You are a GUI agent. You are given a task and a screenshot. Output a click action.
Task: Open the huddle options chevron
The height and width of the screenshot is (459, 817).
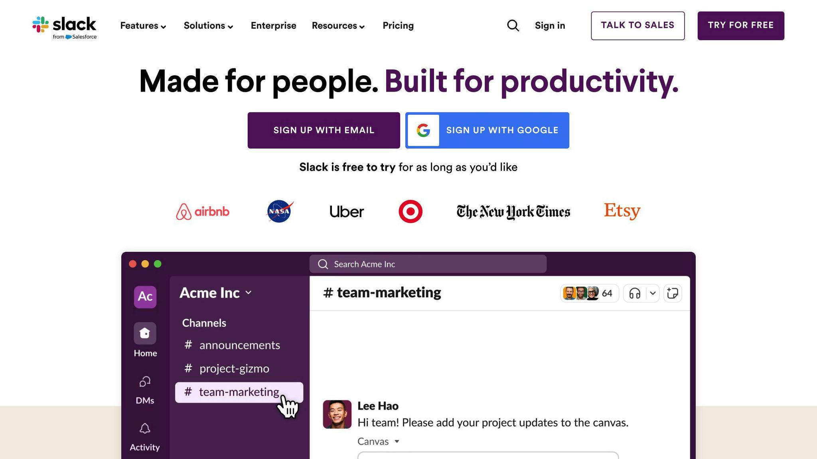[653, 293]
